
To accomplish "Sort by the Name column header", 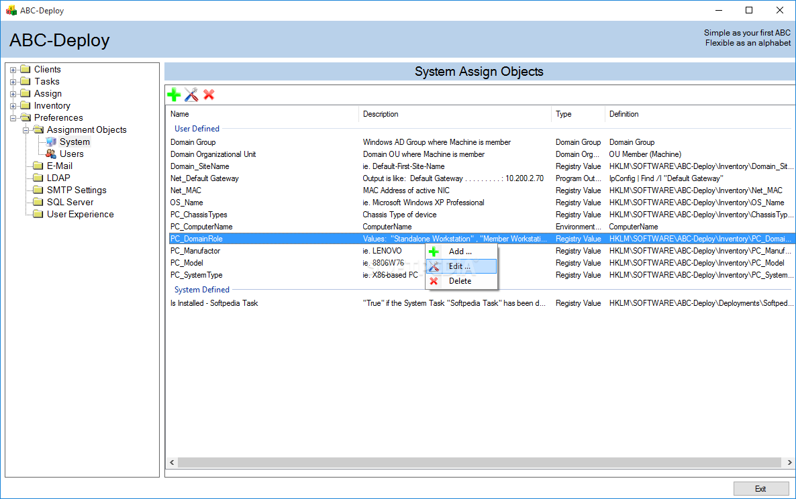I will pyautogui.click(x=262, y=114).
